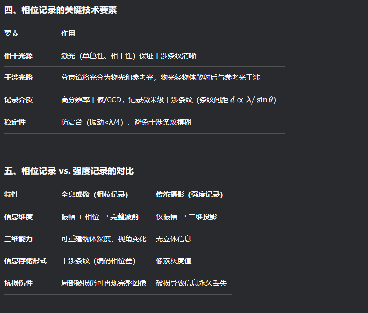This screenshot has height=313, width=368.
Task: Click column header 全息成像（相位记录）
Action: click(94, 195)
